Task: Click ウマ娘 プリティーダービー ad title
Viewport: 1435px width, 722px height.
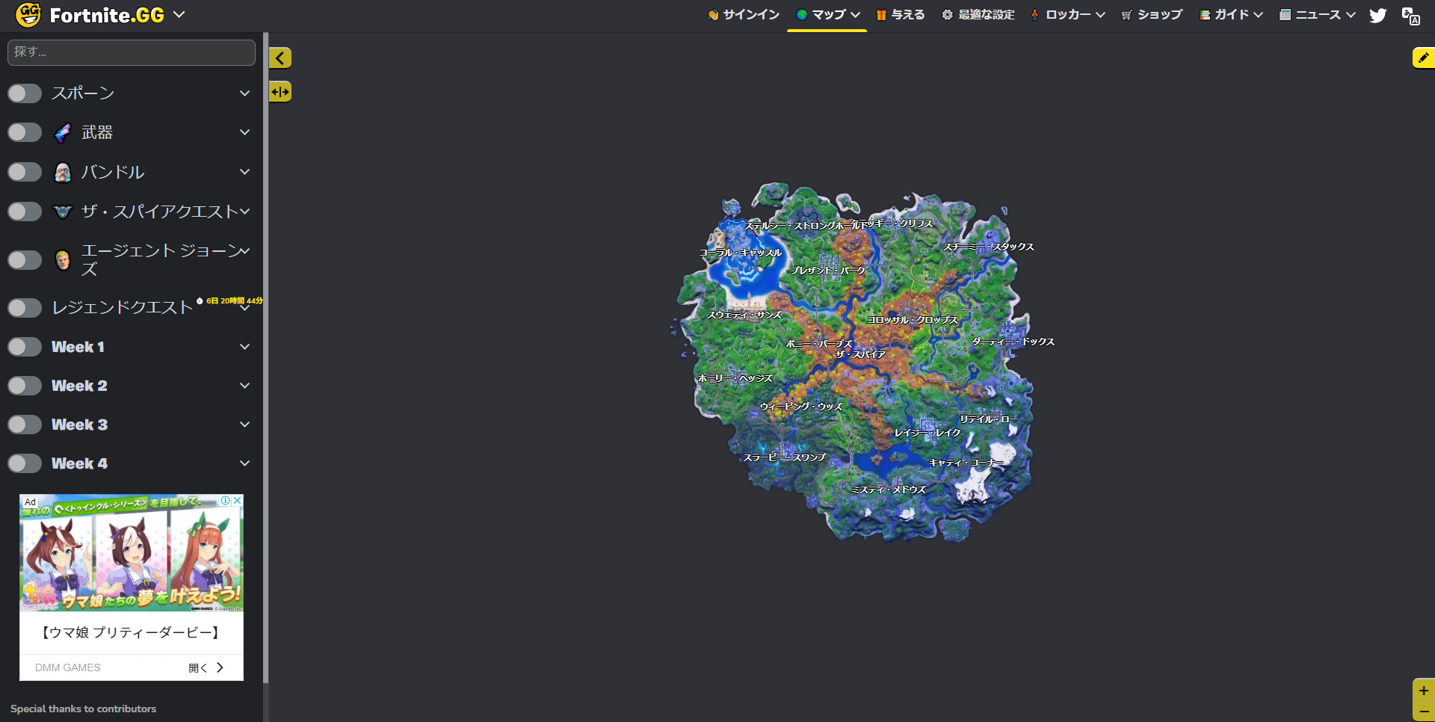Action: [132, 632]
